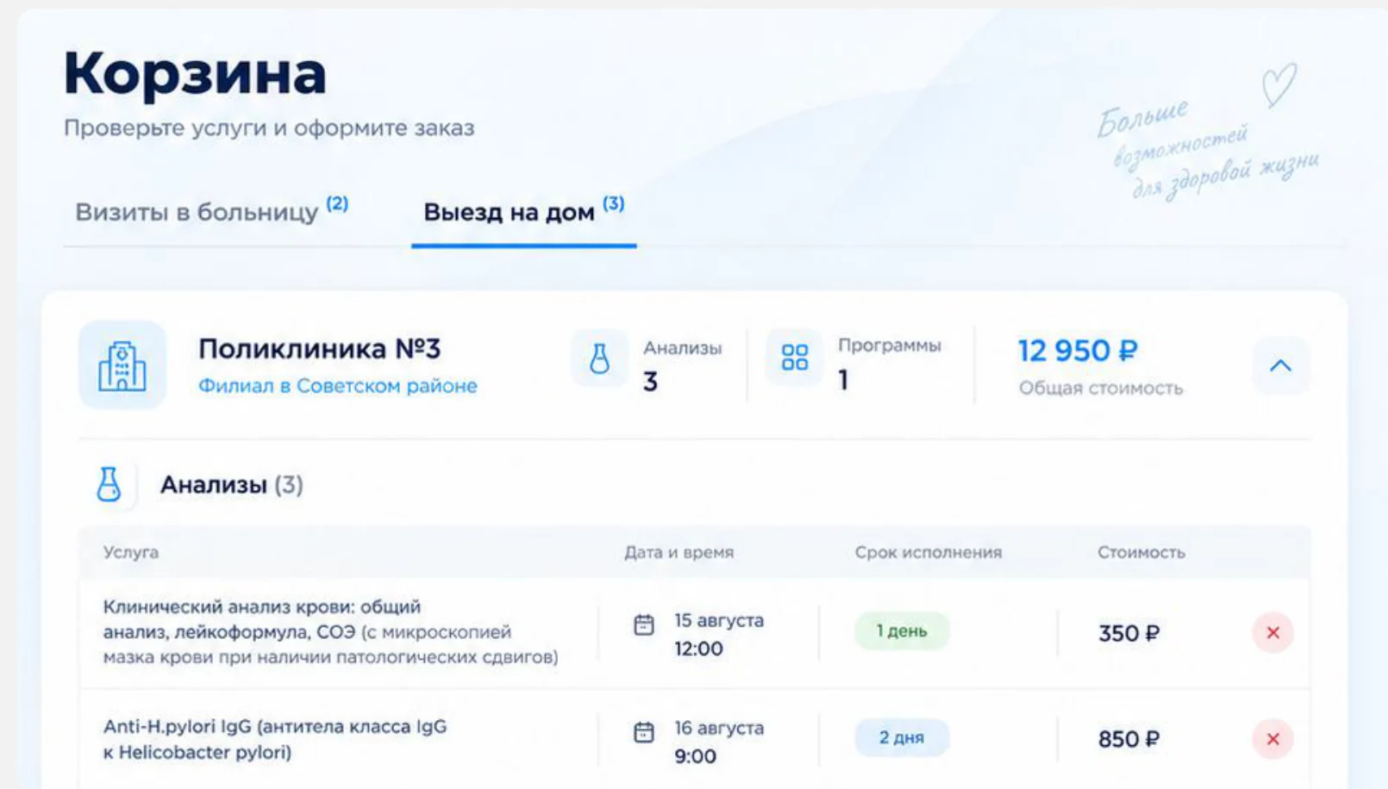This screenshot has height=789, width=1388.
Task: Click the Программы grid icon
Action: tap(794, 357)
